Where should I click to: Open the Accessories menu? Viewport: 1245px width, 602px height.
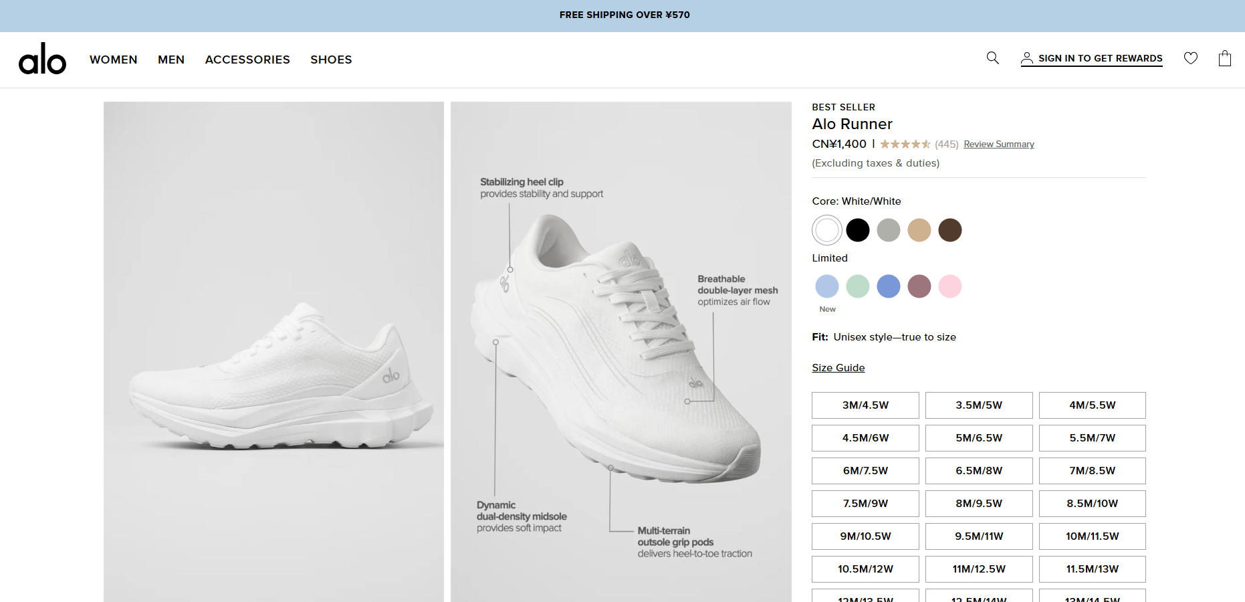[247, 60]
